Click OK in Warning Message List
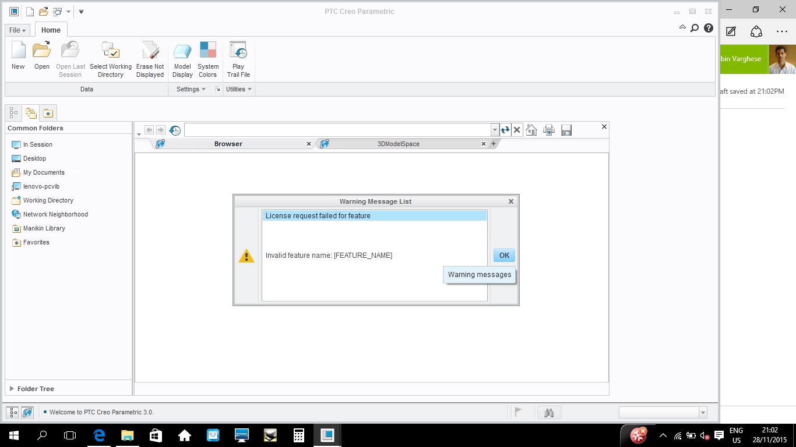796x447 pixels. point(504,255)
